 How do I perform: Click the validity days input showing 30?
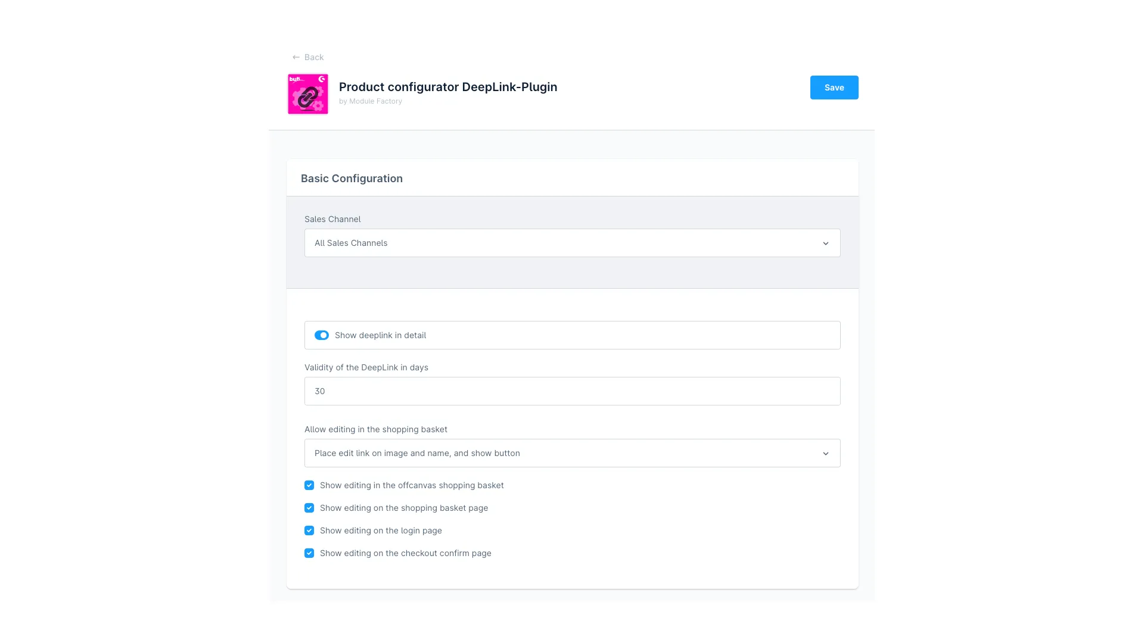(572, 391)
